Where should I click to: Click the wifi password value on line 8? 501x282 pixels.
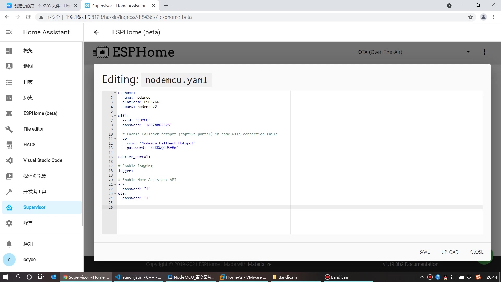point(158,125)
